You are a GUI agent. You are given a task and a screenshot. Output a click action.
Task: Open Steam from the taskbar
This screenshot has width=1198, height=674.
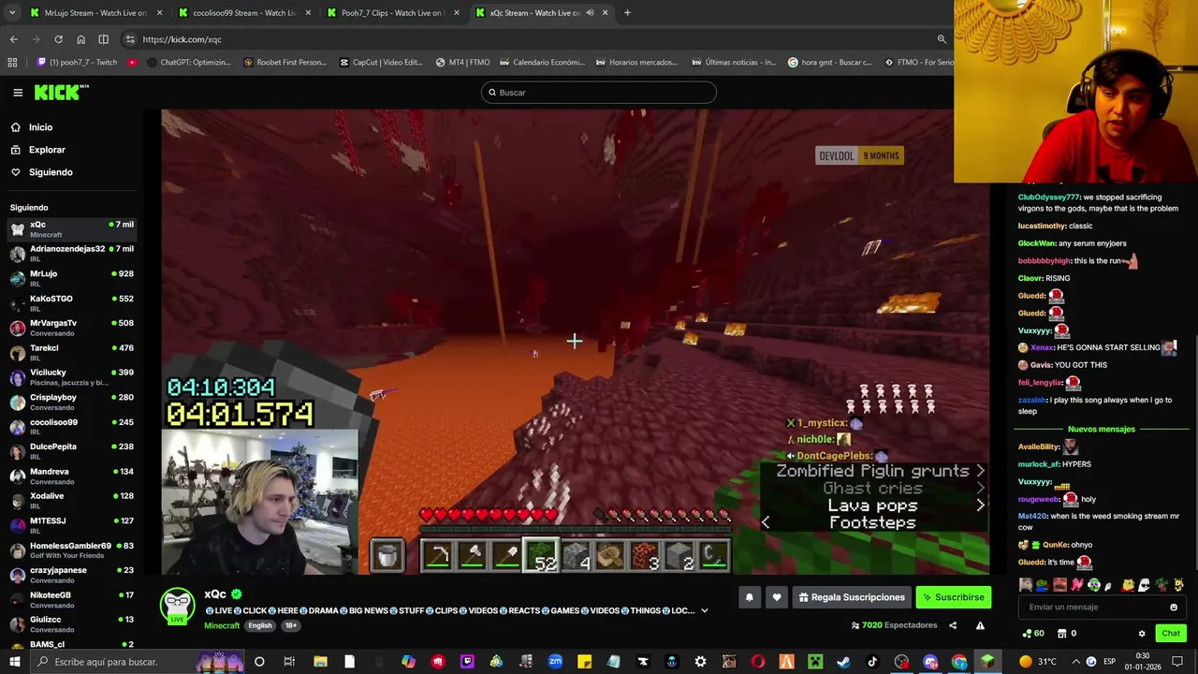click(x=843, y=662)
